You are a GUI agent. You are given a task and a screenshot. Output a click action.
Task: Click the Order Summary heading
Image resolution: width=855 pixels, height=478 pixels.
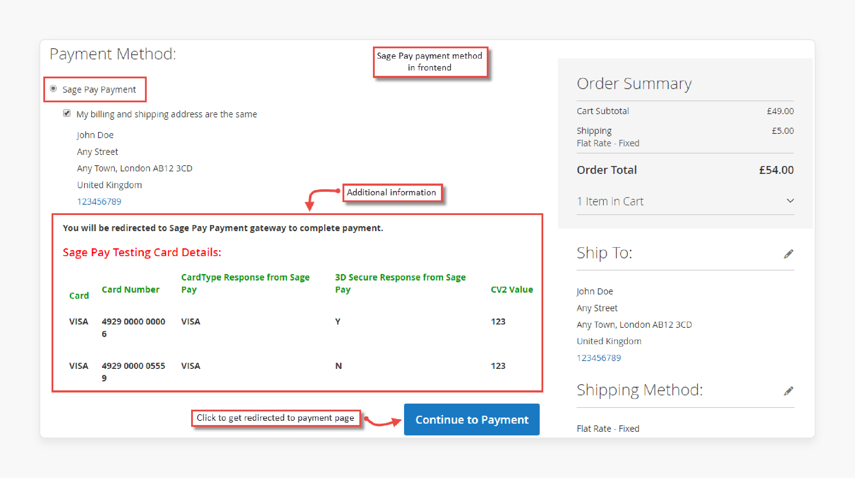click(x=634, y=84)
